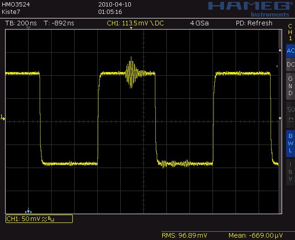This screenshot has height=240, width=295.
Task: Toggle the INV invert softkey
Action: coord(290,172)
